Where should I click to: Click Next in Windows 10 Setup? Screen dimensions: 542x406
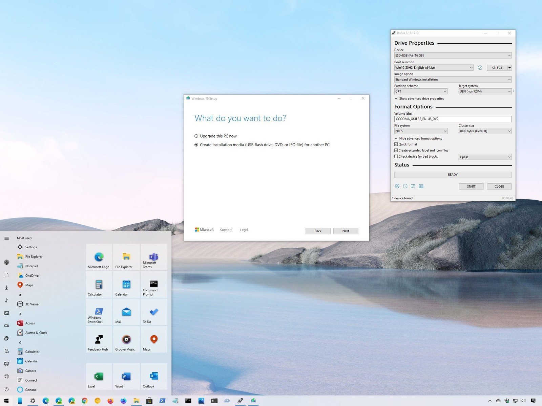(x=346, y=231)
